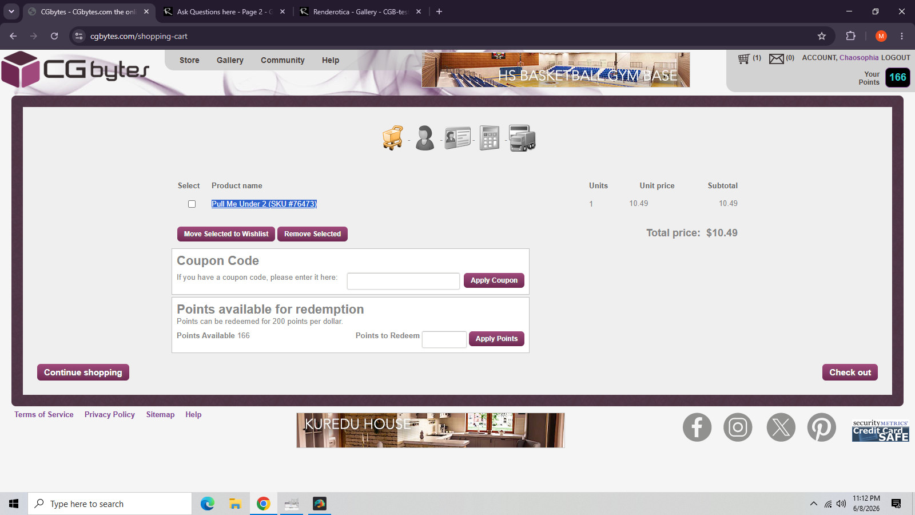Select the ID card checkout step icon
The width and height of the screenshot is (915, 515).
coord(457,138)
